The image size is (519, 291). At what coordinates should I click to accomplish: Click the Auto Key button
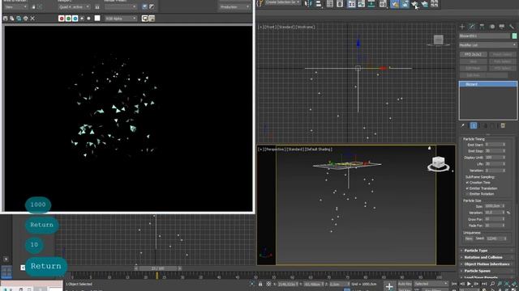(x=405, y=284)
